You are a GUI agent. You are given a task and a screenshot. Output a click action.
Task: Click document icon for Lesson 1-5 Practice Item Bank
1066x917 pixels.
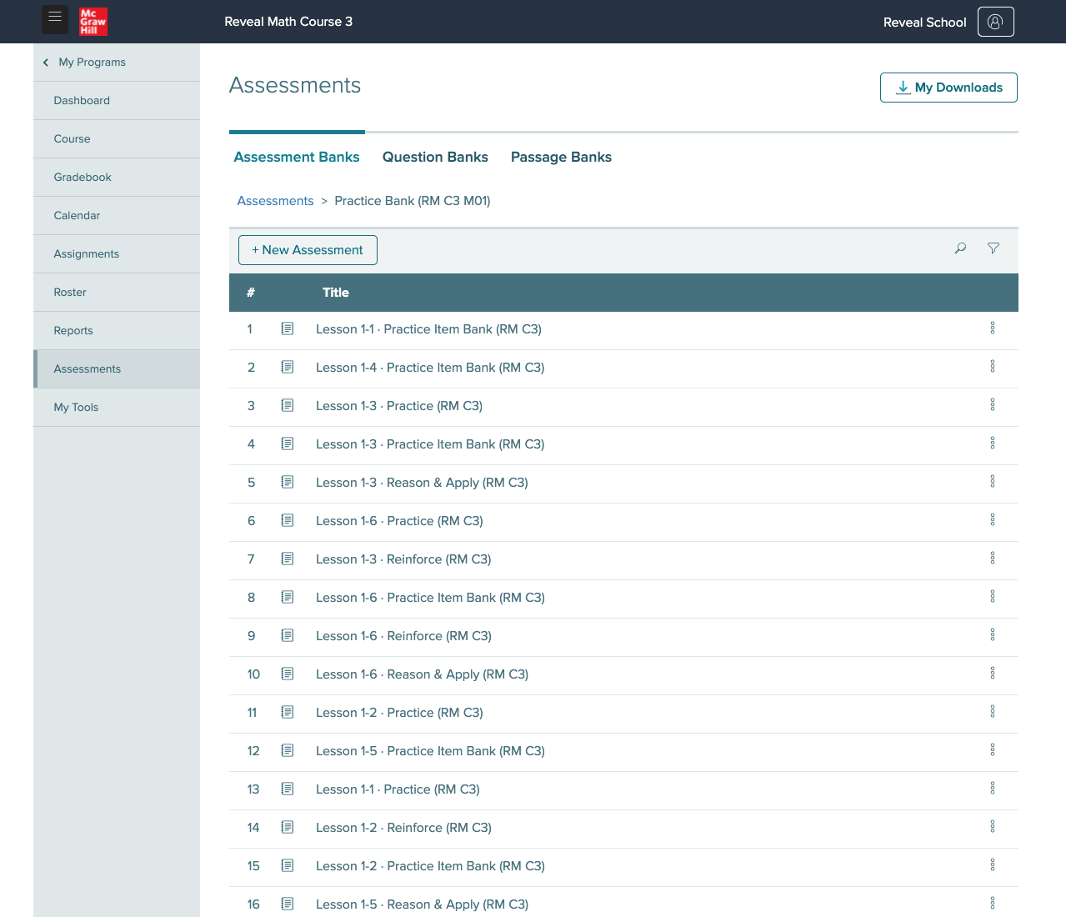point(288,751)
